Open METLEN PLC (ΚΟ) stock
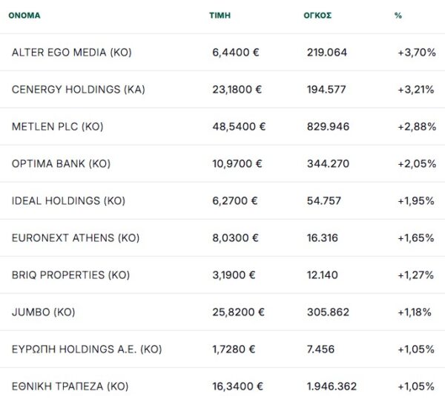 click(x=58, y=127)
